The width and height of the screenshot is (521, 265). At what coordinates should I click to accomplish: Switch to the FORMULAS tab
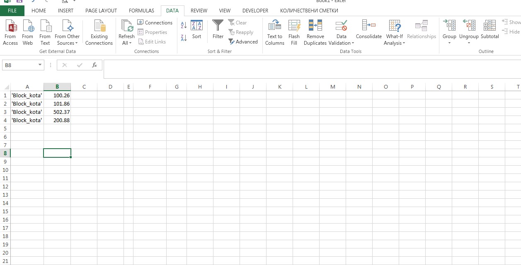coord(141,11)
